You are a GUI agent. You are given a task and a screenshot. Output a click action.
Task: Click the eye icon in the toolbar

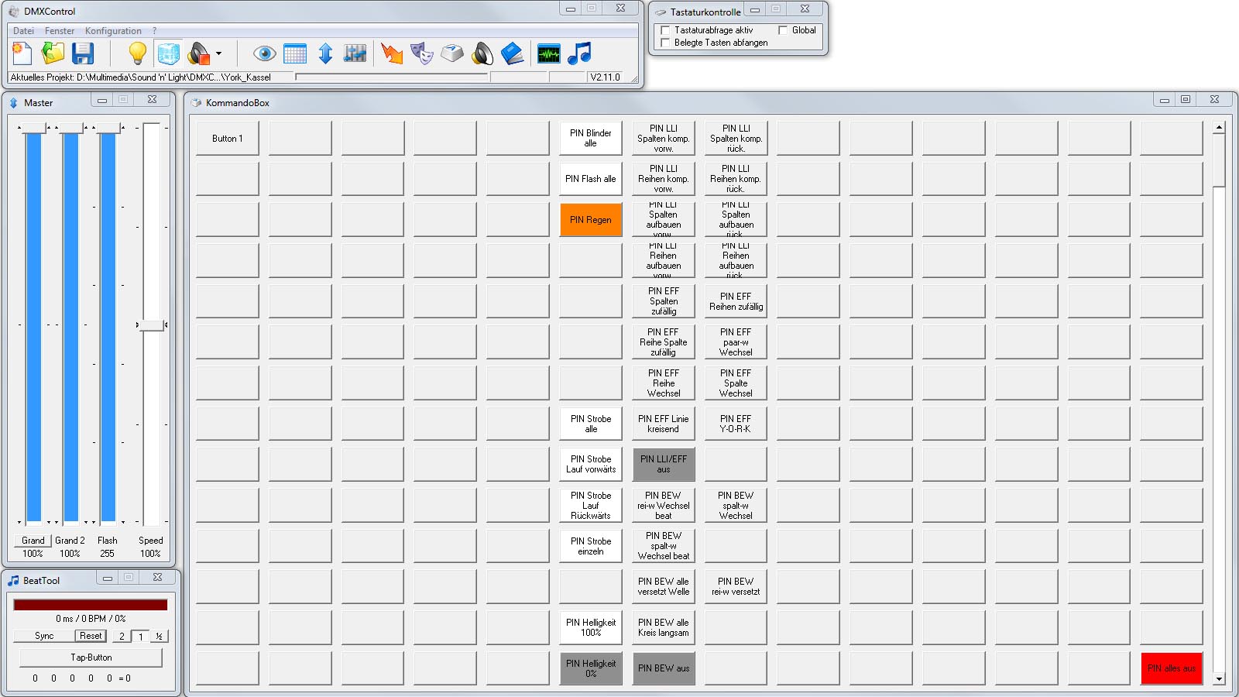(x=265, y=53)
